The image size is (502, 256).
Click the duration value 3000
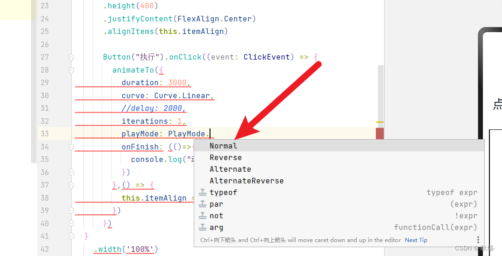click(177, 82)
